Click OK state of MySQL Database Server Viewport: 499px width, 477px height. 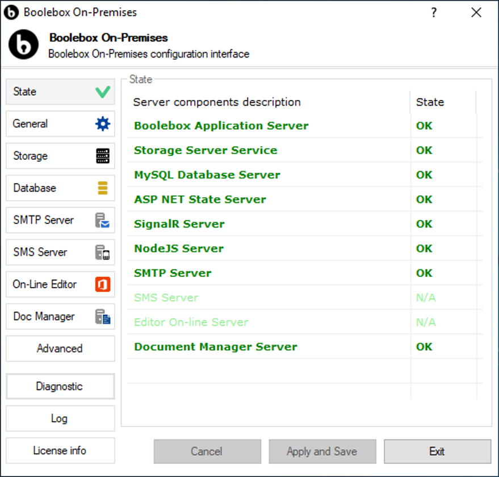click(424, 175)
